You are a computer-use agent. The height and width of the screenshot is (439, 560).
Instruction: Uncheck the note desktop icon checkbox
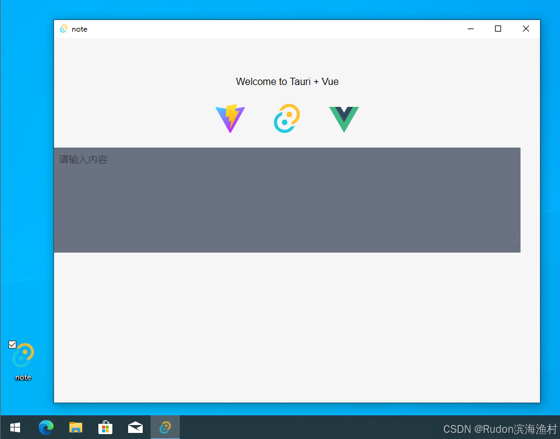click(x=13, y=344)
